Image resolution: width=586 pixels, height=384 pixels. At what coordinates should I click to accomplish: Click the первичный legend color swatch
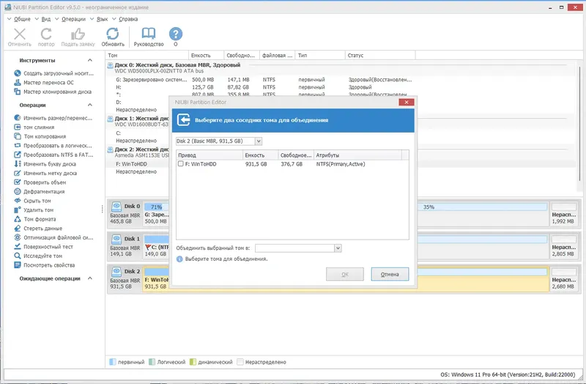113,362
